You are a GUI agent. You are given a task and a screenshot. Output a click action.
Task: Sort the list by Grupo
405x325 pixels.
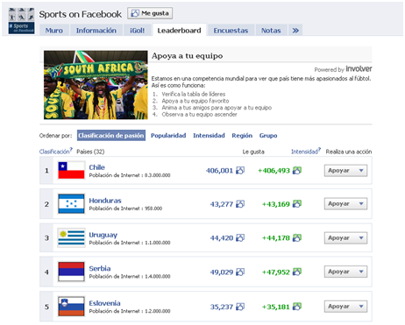coord(268,136)
